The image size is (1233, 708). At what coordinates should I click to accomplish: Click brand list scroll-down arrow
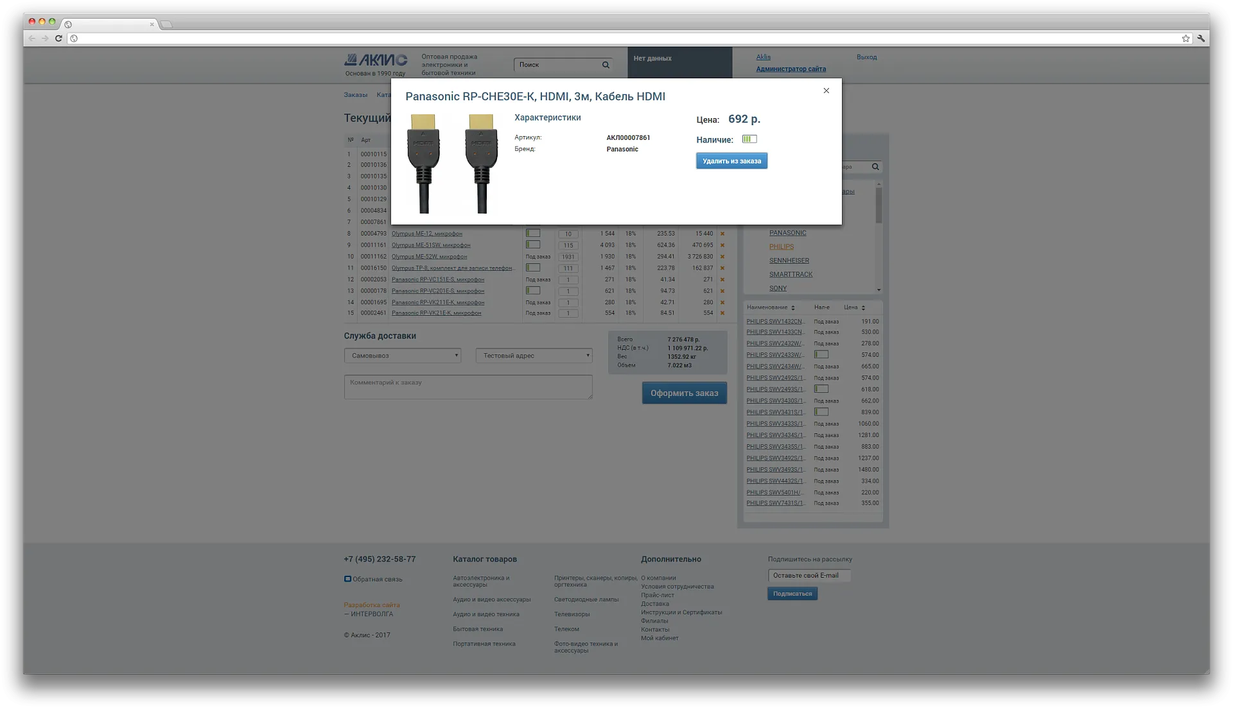(879, 290)
